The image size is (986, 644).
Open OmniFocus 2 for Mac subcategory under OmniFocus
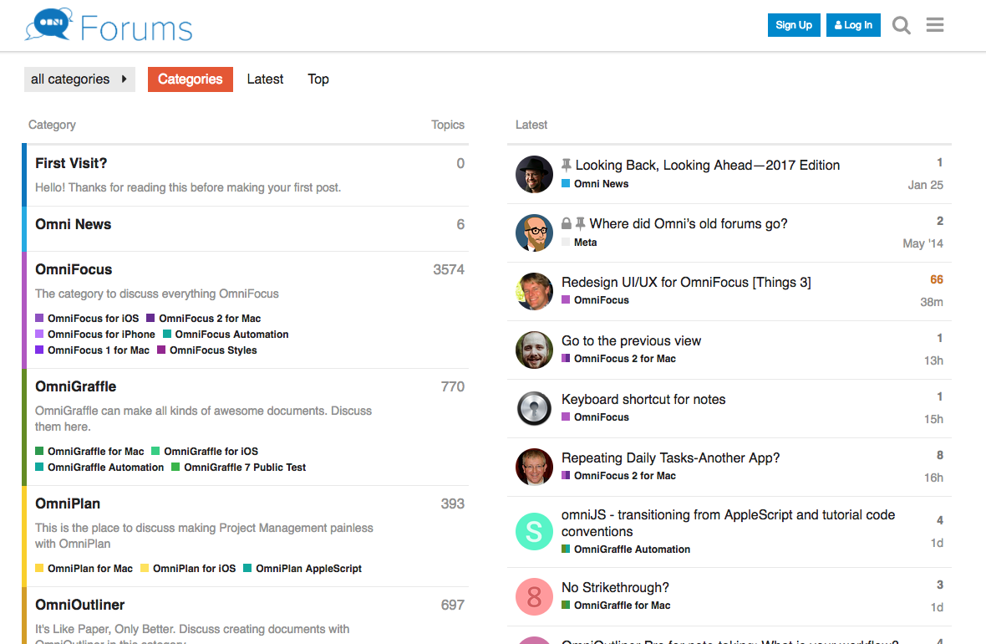click(204, 319)
